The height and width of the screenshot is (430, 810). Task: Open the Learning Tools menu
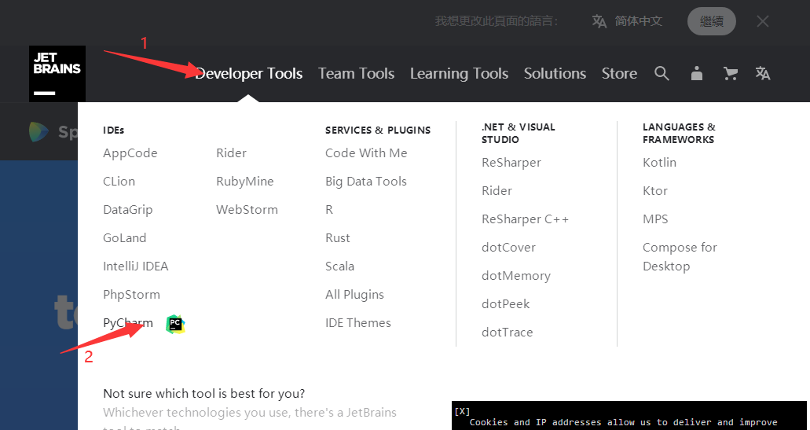(460, 74)
